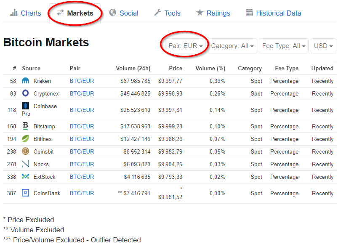This screenshot has width=341, height=247.
Task: Sort by the Volume (24h) column header
Action: pos(133,68)
